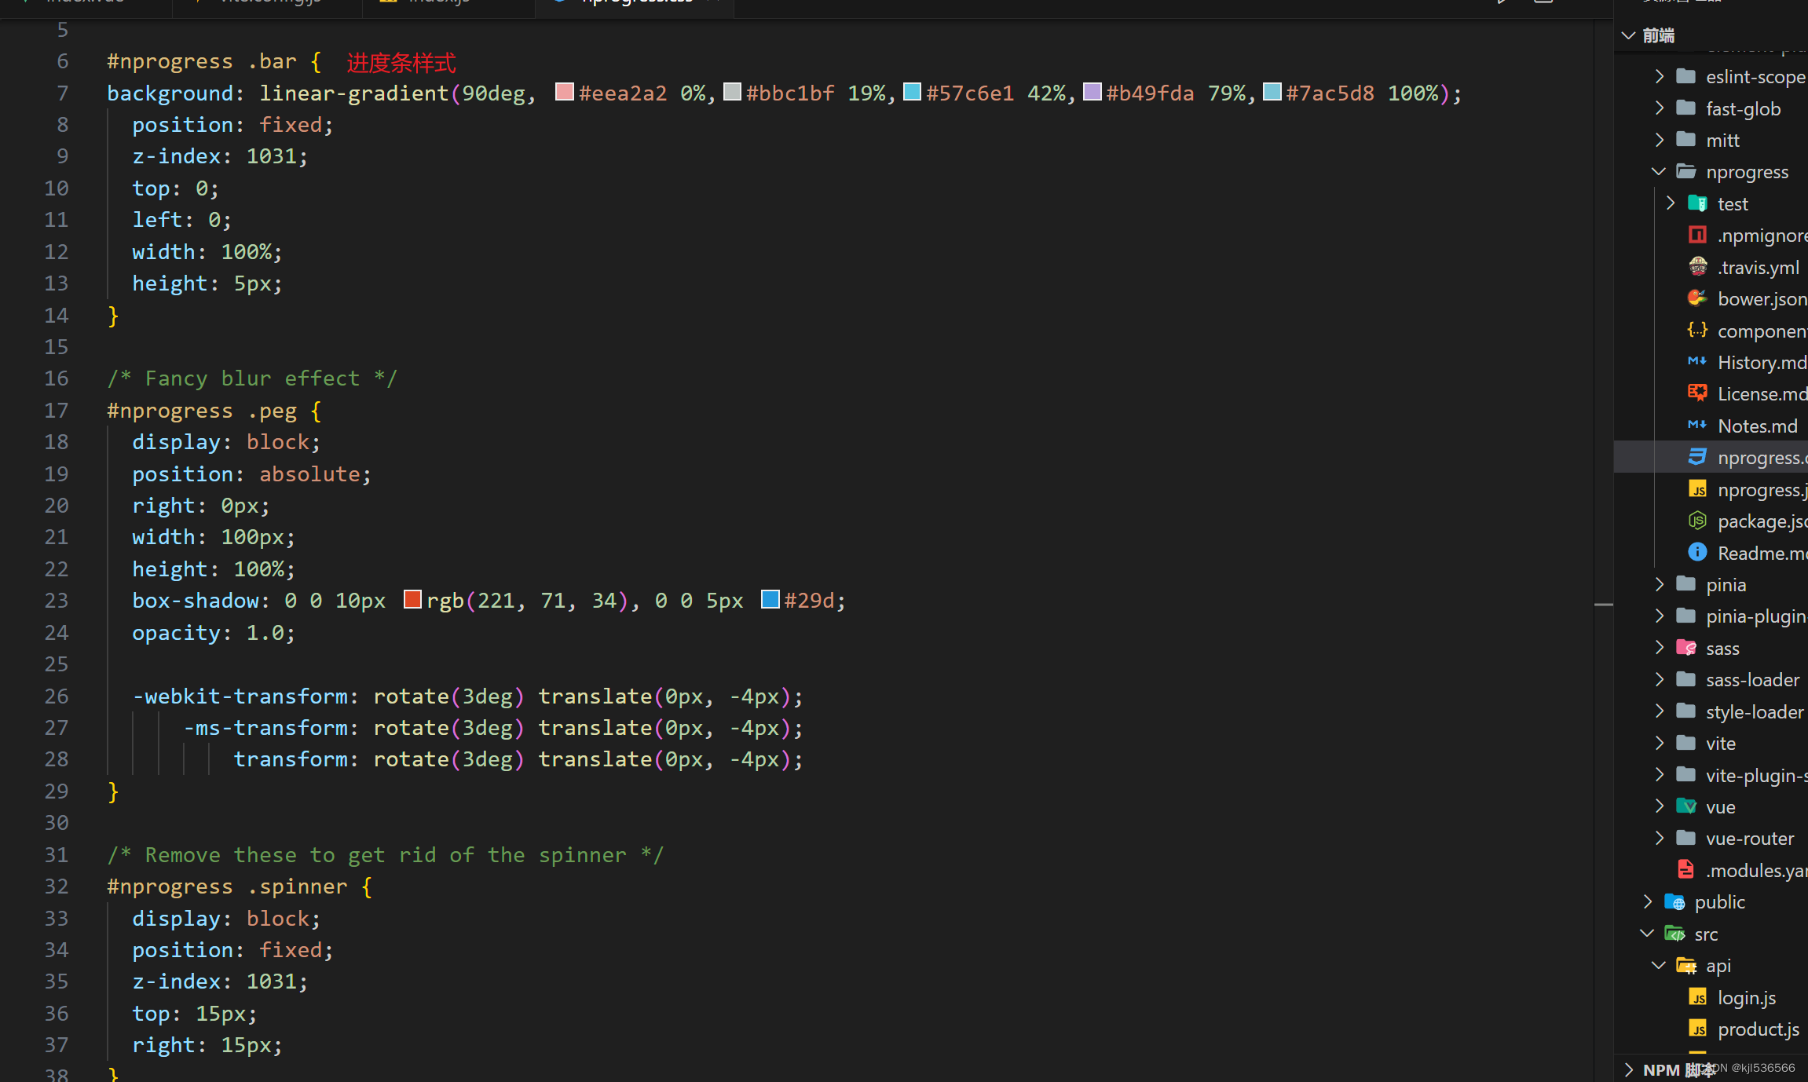Collapse the 前端 explorer section
This screenshot has width=1808, height=1082.
point(1628,35)
